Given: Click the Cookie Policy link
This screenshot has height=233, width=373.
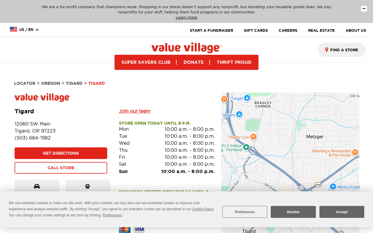Looking at the screenshot, I should pyautogui.click(x=203, y=209).
